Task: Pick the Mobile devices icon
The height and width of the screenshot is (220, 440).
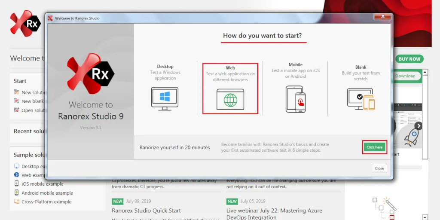Action: (296, 99)
